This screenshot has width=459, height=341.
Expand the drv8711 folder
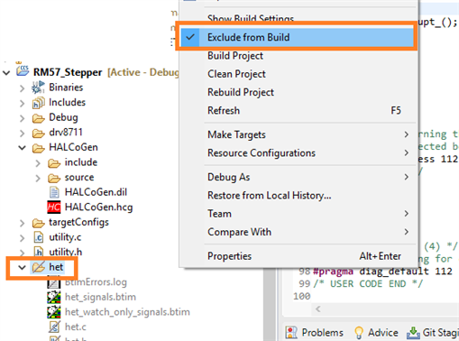tap(23, 133)
